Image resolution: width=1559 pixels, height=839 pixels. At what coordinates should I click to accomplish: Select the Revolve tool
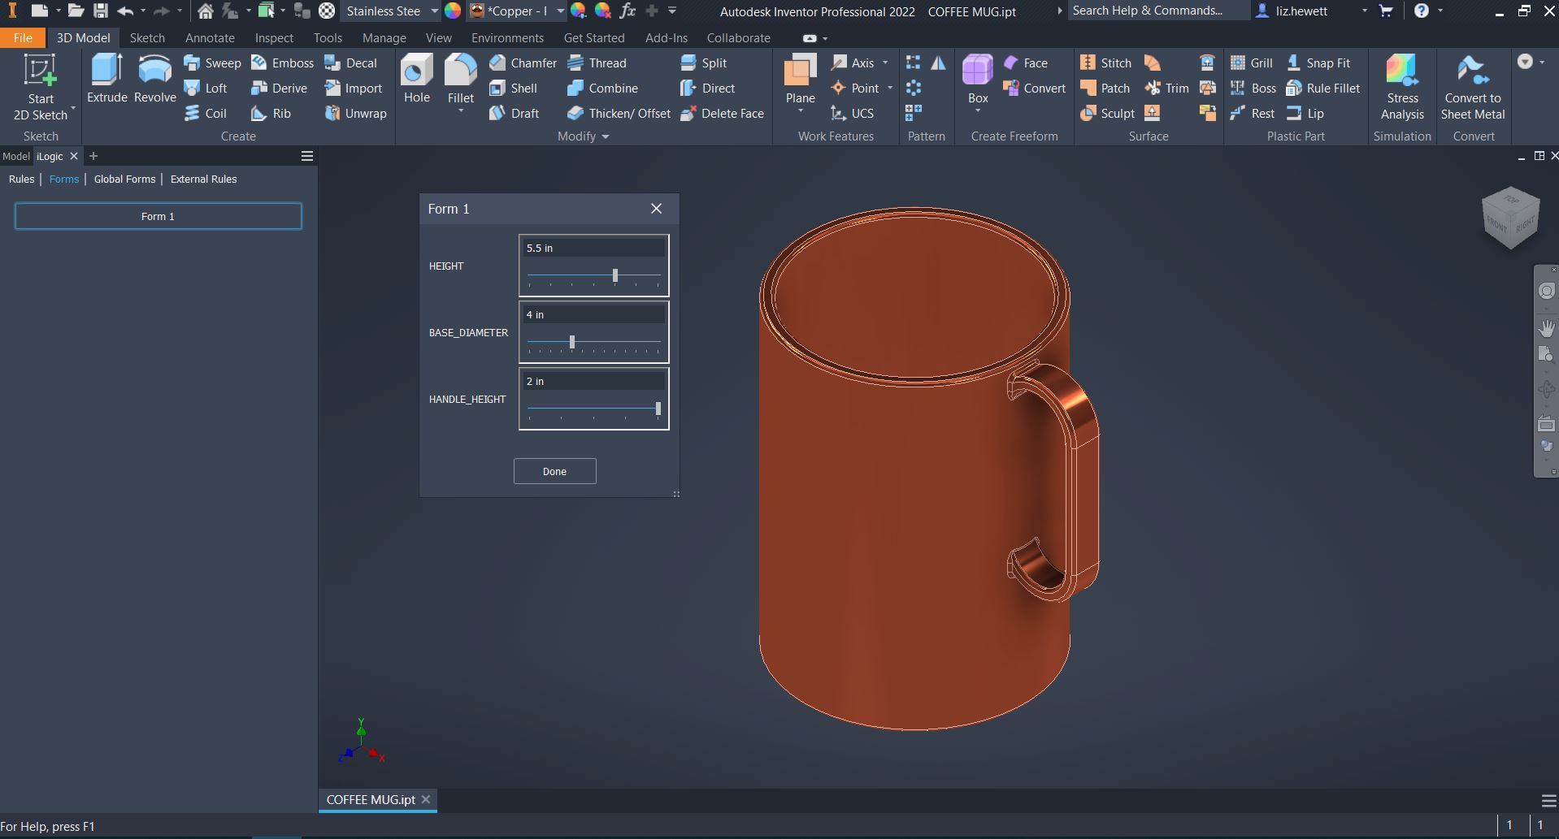pos(154,79)
